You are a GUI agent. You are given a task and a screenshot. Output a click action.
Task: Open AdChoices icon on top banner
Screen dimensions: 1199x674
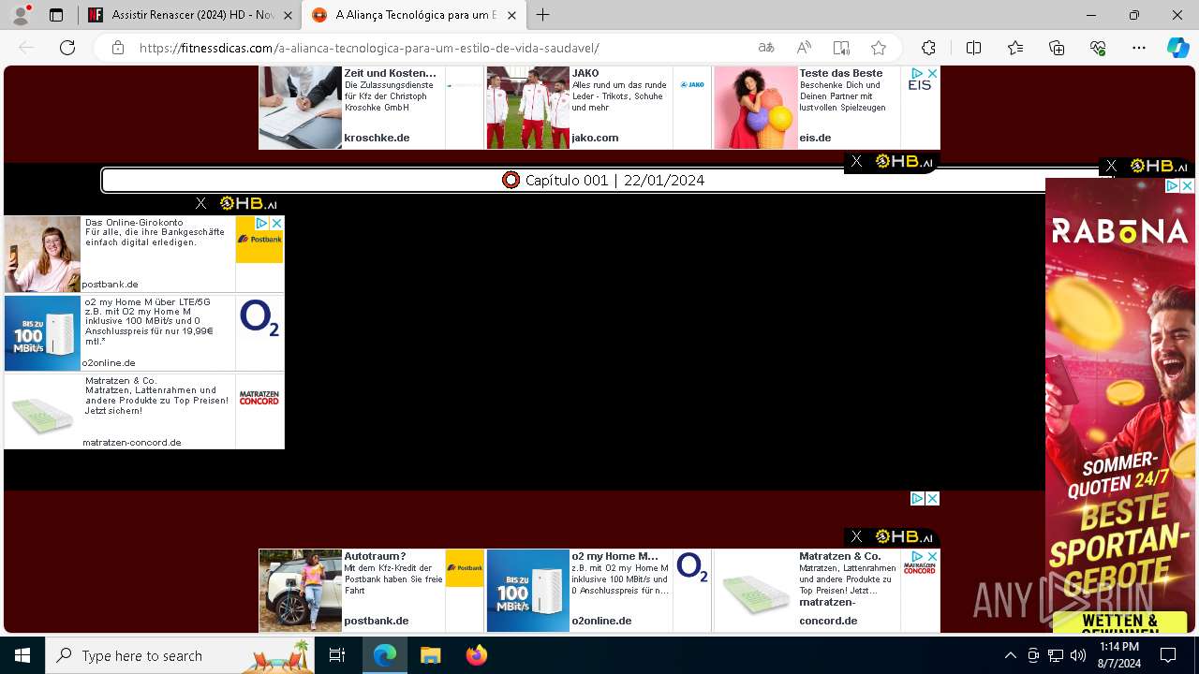tap(918, 73)
